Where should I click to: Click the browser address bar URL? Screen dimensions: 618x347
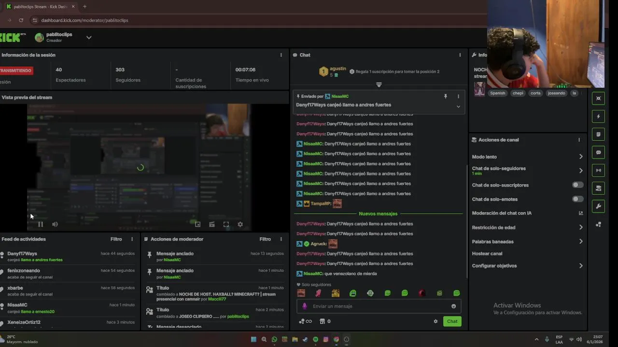[84, 20]
